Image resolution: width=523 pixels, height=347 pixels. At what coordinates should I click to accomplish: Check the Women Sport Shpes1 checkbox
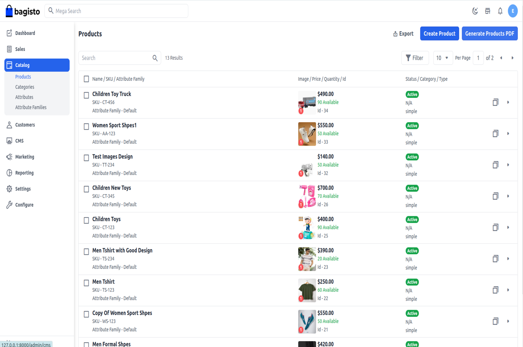(x=86, y=127)
